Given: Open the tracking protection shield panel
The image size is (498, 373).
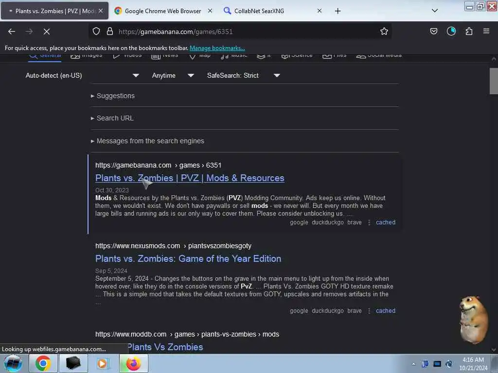Looking at the screenshot, I should (96, 32).
